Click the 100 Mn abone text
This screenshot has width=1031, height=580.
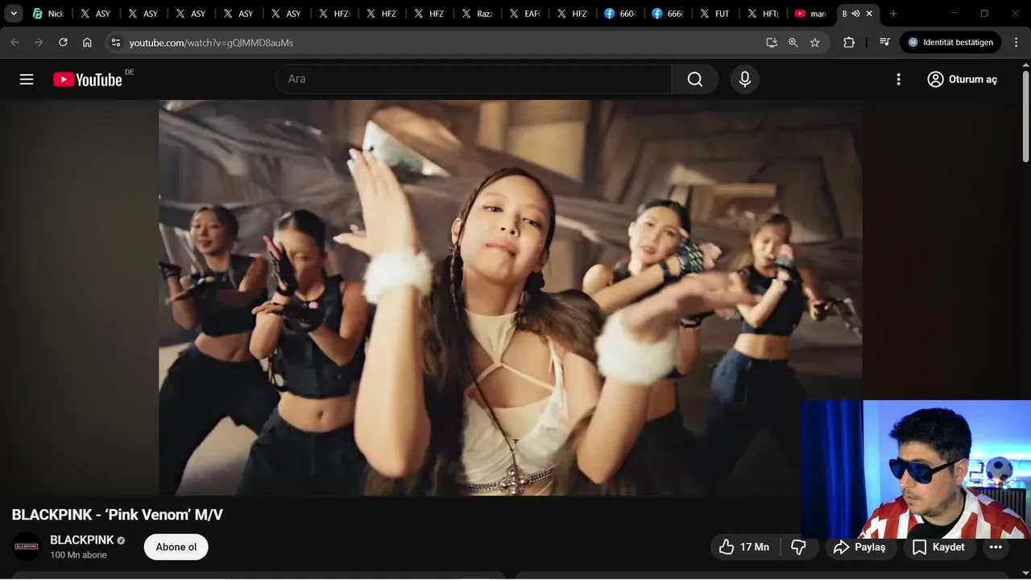(x=78, y=555)
